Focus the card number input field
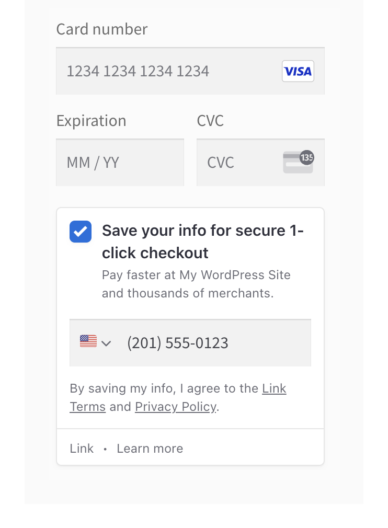The width and height of the screenshot is (388, 528). [167, 71]
